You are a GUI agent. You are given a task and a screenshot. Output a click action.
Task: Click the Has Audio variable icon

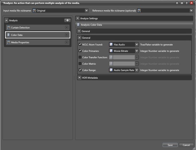111,44
